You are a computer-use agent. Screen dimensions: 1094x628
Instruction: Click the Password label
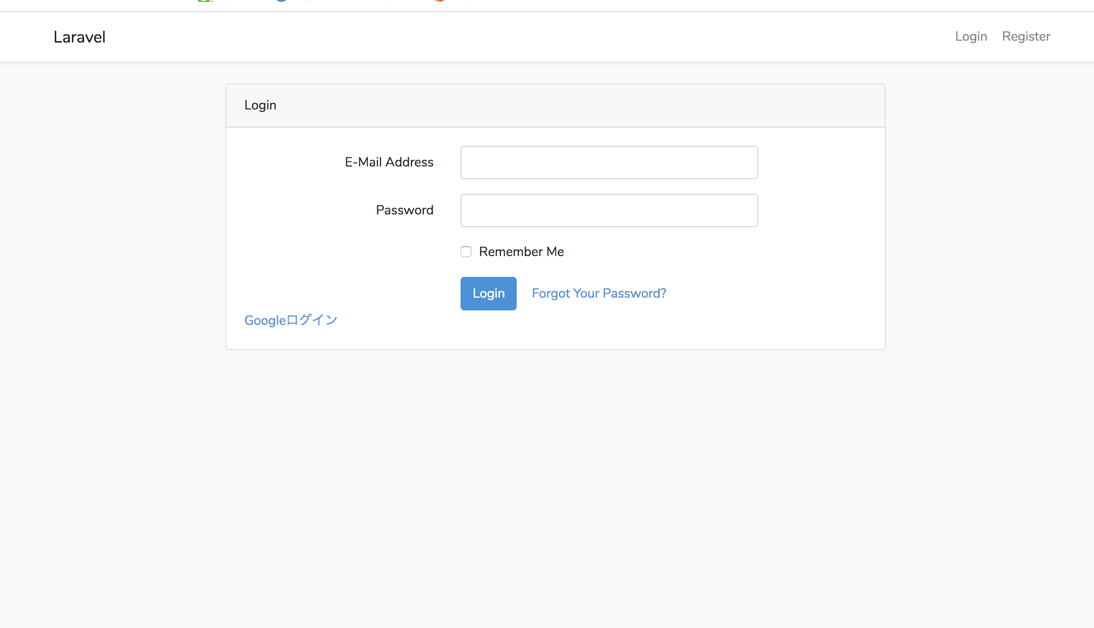(x=404, y=210)
